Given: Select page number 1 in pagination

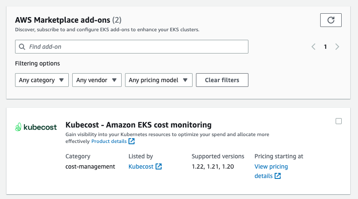Looking at the screenshot, I should (x=325, y=47).
